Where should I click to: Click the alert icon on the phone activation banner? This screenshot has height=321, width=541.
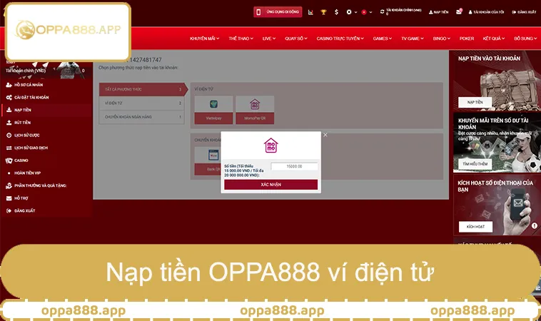coord(535,226)
